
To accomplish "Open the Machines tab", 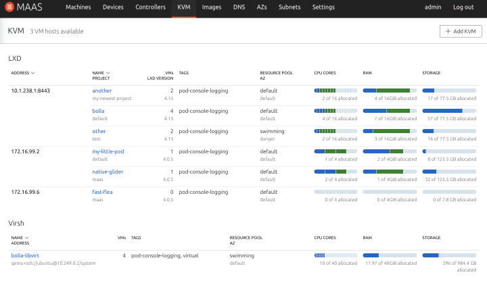I will click(x=78, y=7).
